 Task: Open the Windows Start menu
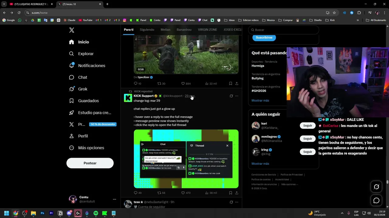coord(6,213)
